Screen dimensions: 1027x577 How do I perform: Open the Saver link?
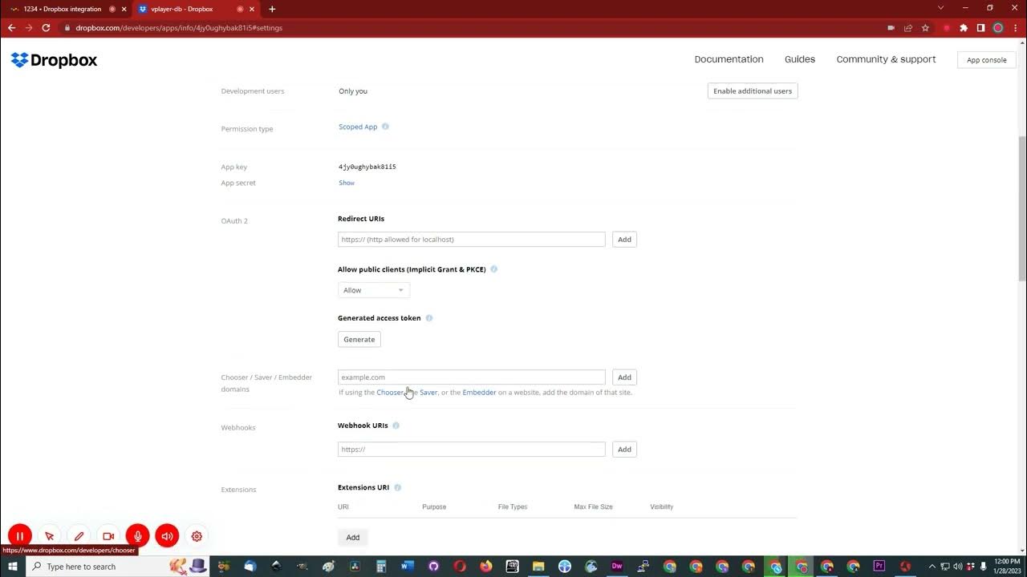tap(428, 393)
